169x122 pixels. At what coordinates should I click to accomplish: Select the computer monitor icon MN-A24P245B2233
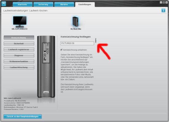click(20, 22)
